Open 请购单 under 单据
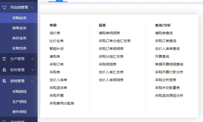 55,56
